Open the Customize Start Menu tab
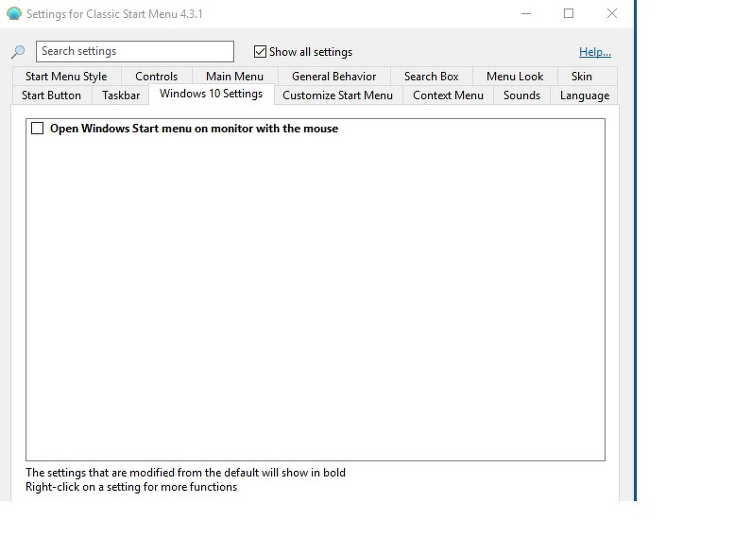Screen dimensions: 734x537 tap(337, 95)
